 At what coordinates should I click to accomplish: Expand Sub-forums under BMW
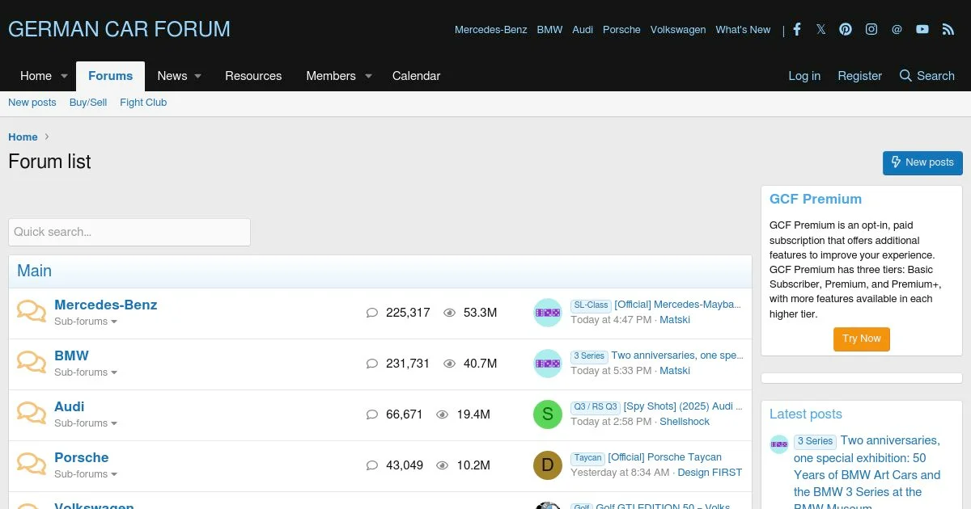pyautogui.click(x=86, y=372)
